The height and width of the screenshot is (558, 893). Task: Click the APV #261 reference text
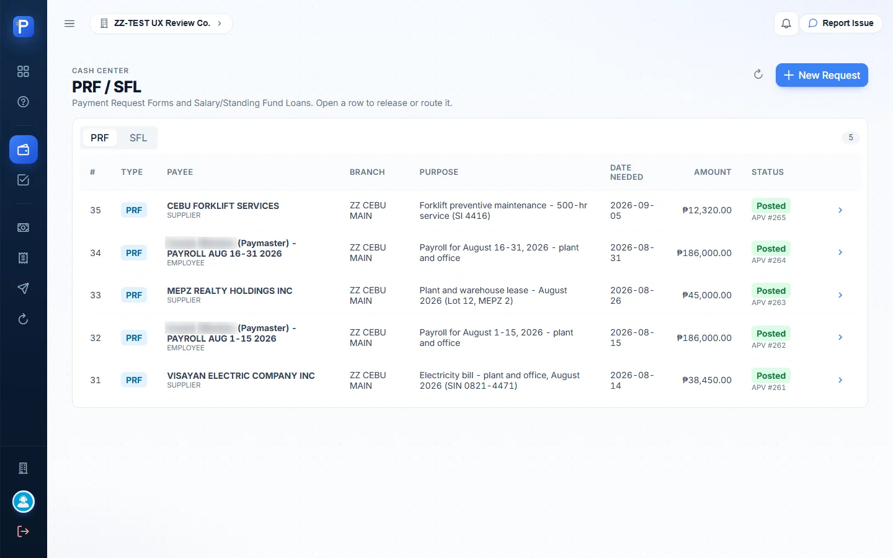[768, 387]
